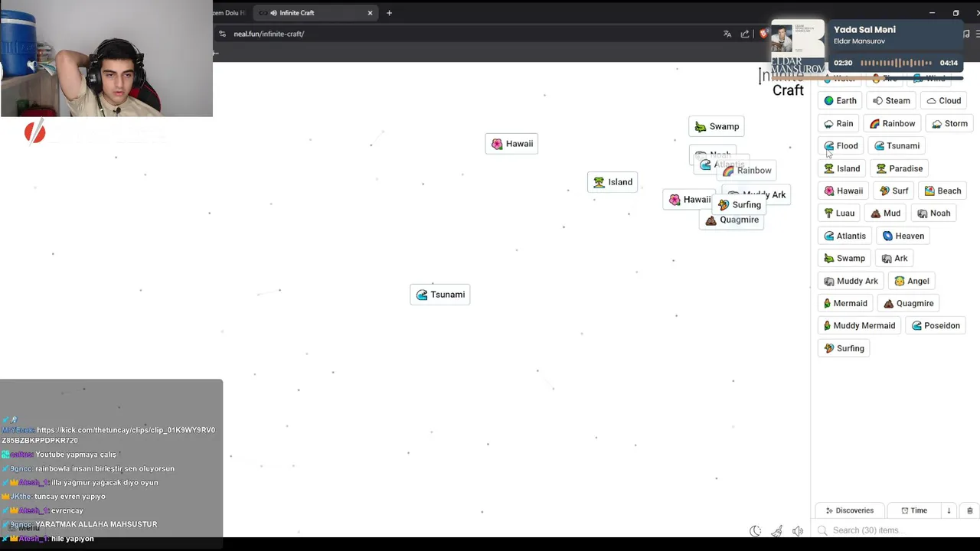Select the Surfing element on the canvas
This screenshot has height=551, width=980.
pos(740,204)
